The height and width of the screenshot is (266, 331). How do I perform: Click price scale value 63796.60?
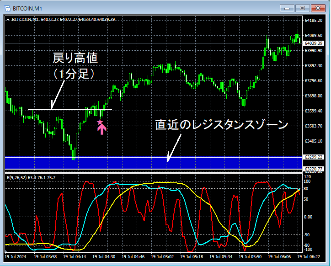coord(314,81)
